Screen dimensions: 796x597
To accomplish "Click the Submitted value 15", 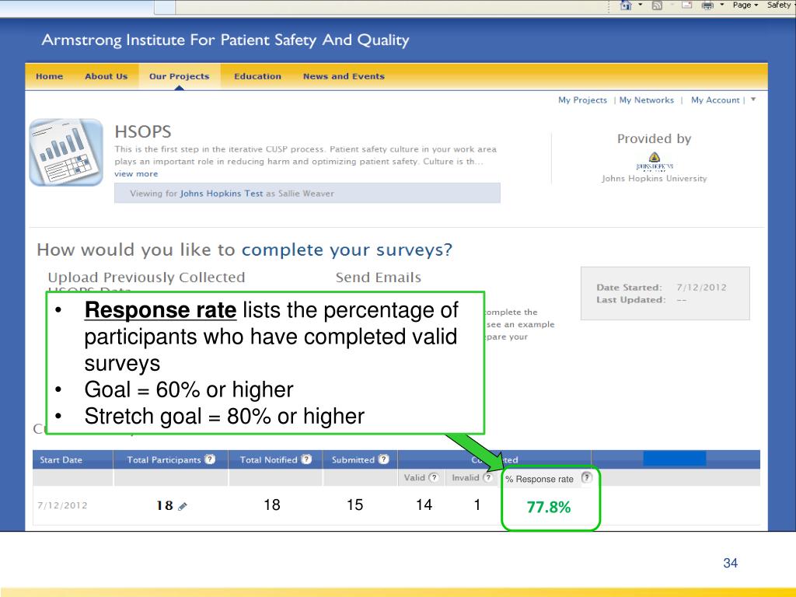I will (x=354, y=504).
